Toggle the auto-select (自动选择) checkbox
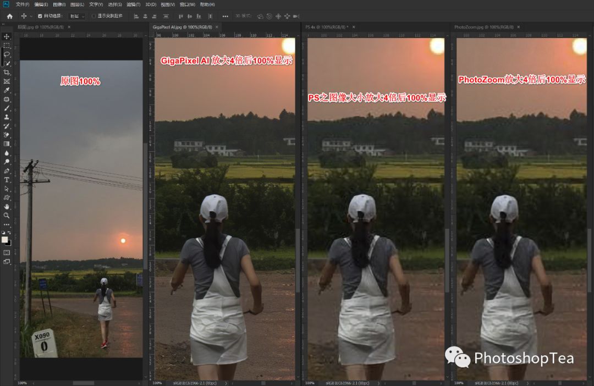Viewport: 594px width, 386px height. [x=40, y=16]
